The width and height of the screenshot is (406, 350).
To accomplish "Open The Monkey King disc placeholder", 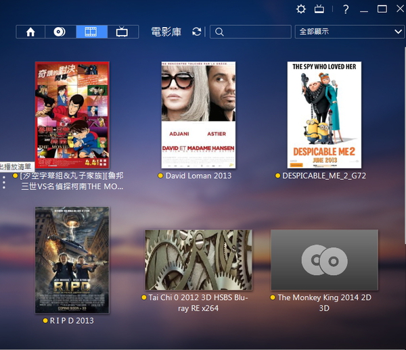I will pos(324,260).
